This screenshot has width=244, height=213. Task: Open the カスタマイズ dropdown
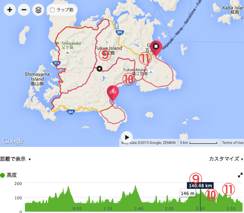click(226, 159)
